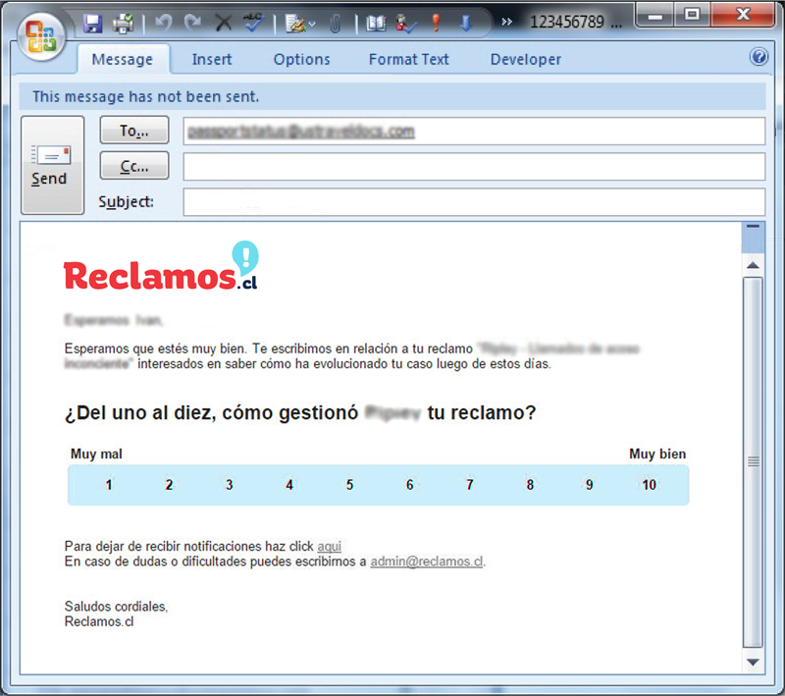Rate the claim with score 5

349,485
